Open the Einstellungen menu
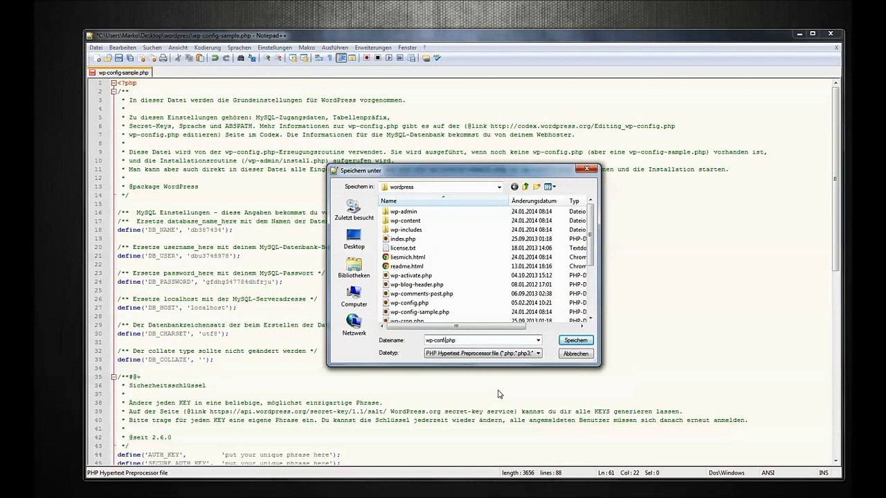886x498 pixels. [275, 48]
